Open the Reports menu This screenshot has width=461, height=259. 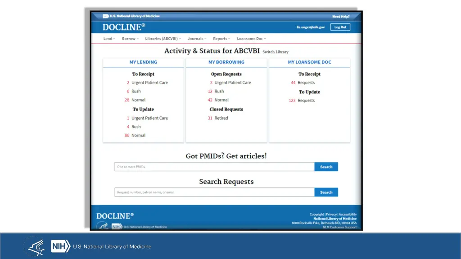click(x=221, y=39)
